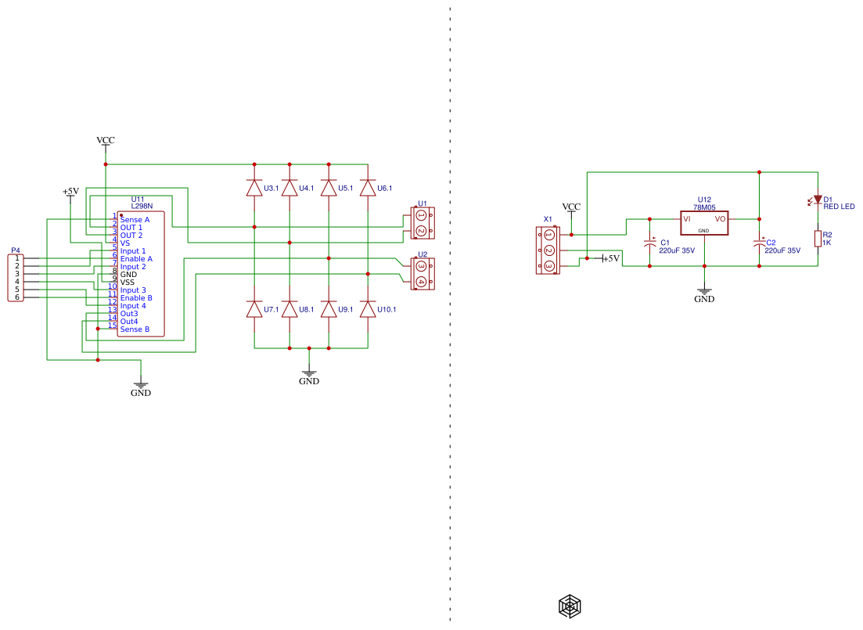Click the U7.1 diode symbol
Image resolution: width=863 pixels, height=630 pixels.
click(x=254, y=309)
